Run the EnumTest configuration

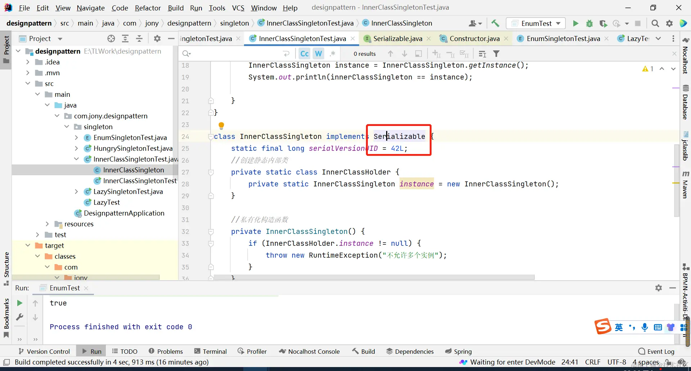click(575, 23)
